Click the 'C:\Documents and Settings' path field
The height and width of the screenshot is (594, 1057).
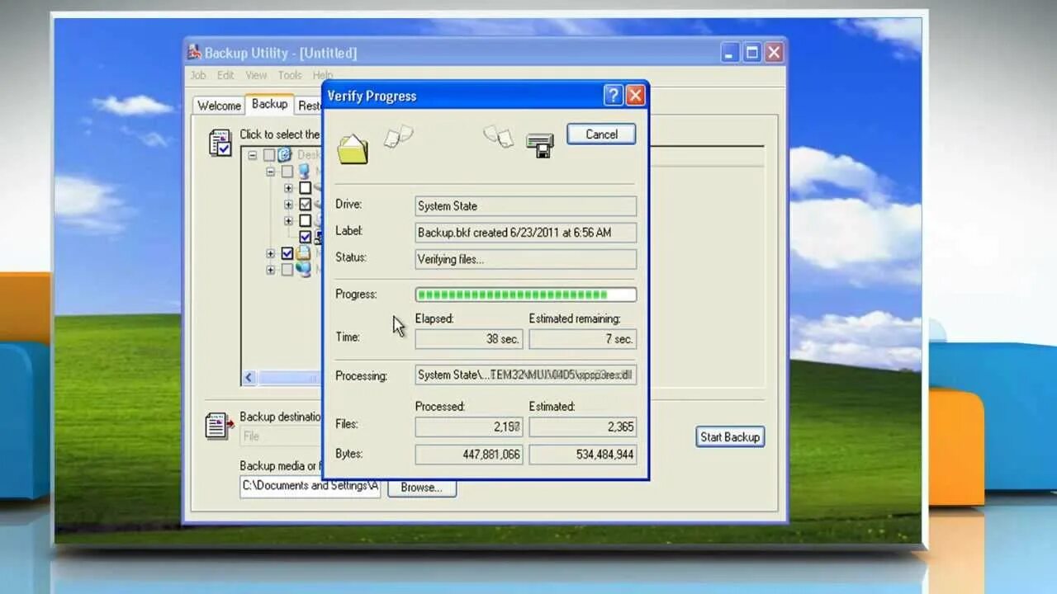pyautogui.click(x=310, y=486)
